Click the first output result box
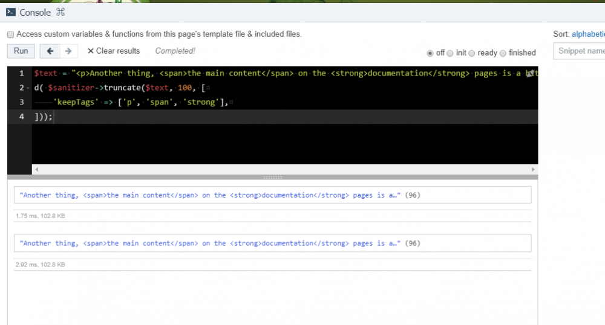Screen dimensions: 605x325 (x=272, y=195)
